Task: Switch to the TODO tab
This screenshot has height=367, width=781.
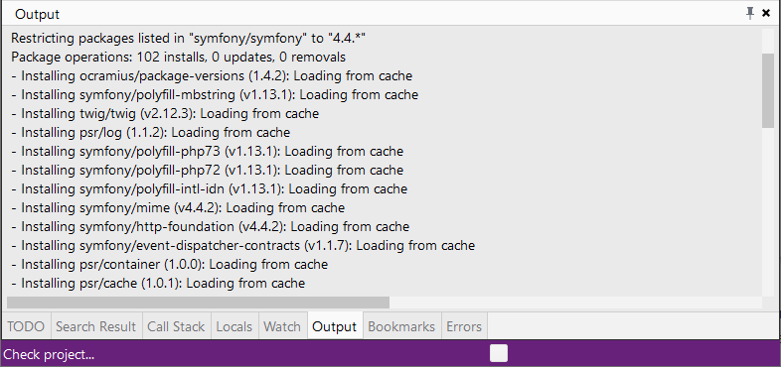Action: coord(26,326)
